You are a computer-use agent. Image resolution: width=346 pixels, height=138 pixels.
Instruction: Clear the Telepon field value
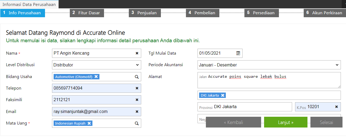point(137,88)
